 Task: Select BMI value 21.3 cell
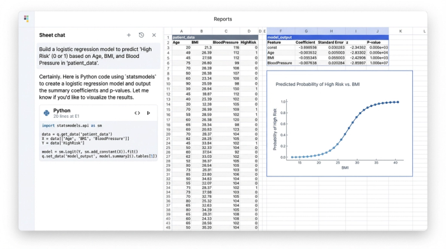coord(202,48)
